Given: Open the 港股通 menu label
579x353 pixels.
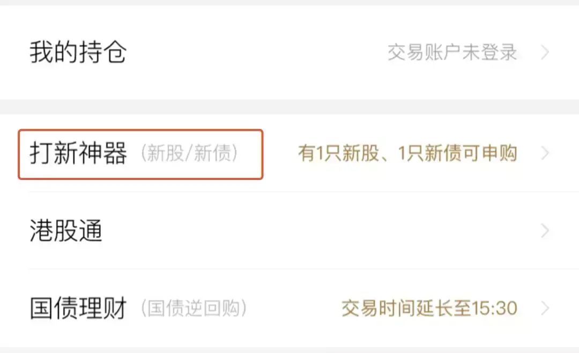Looking at the screenshot, I should click(66, 230).
